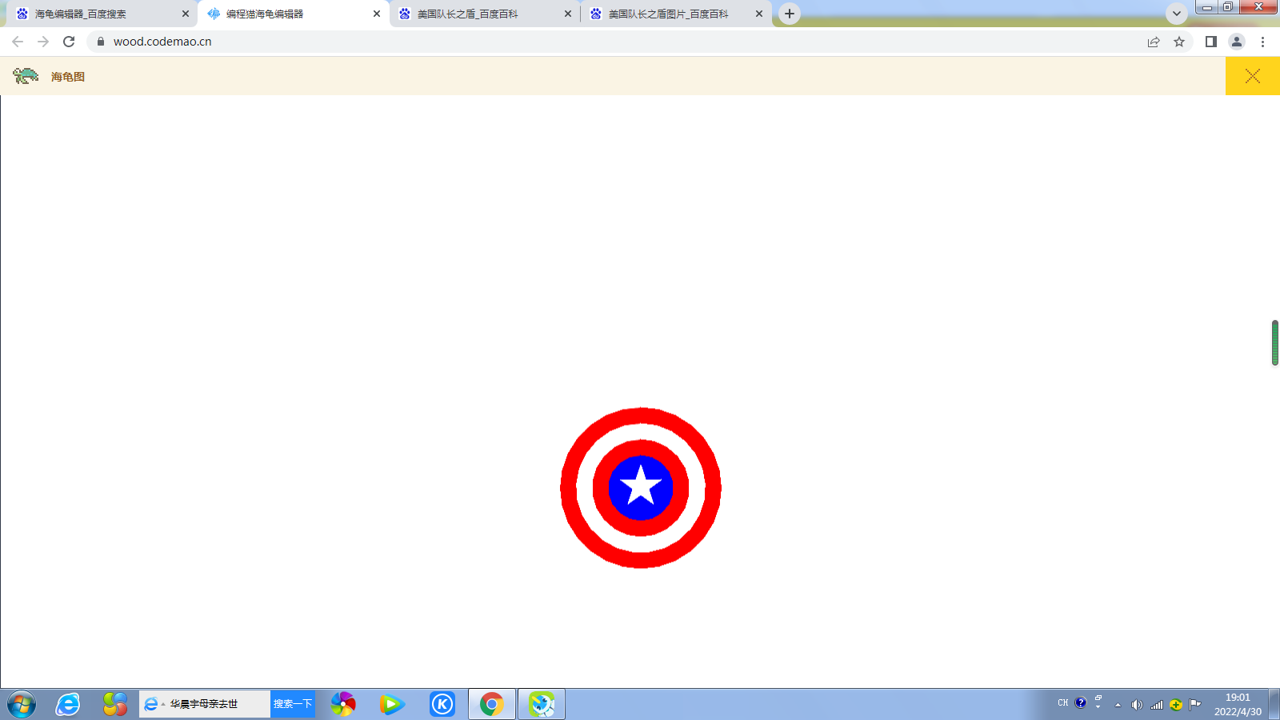Click the Captain America shield drawing
1280x720 pixels.
(x=641, y=488)
